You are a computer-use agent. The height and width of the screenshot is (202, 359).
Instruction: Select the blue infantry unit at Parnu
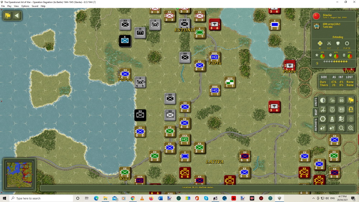coord(125,74)
